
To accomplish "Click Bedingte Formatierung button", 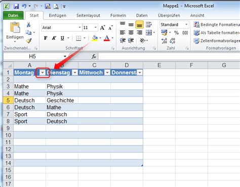I will click(x=217, y=25).
